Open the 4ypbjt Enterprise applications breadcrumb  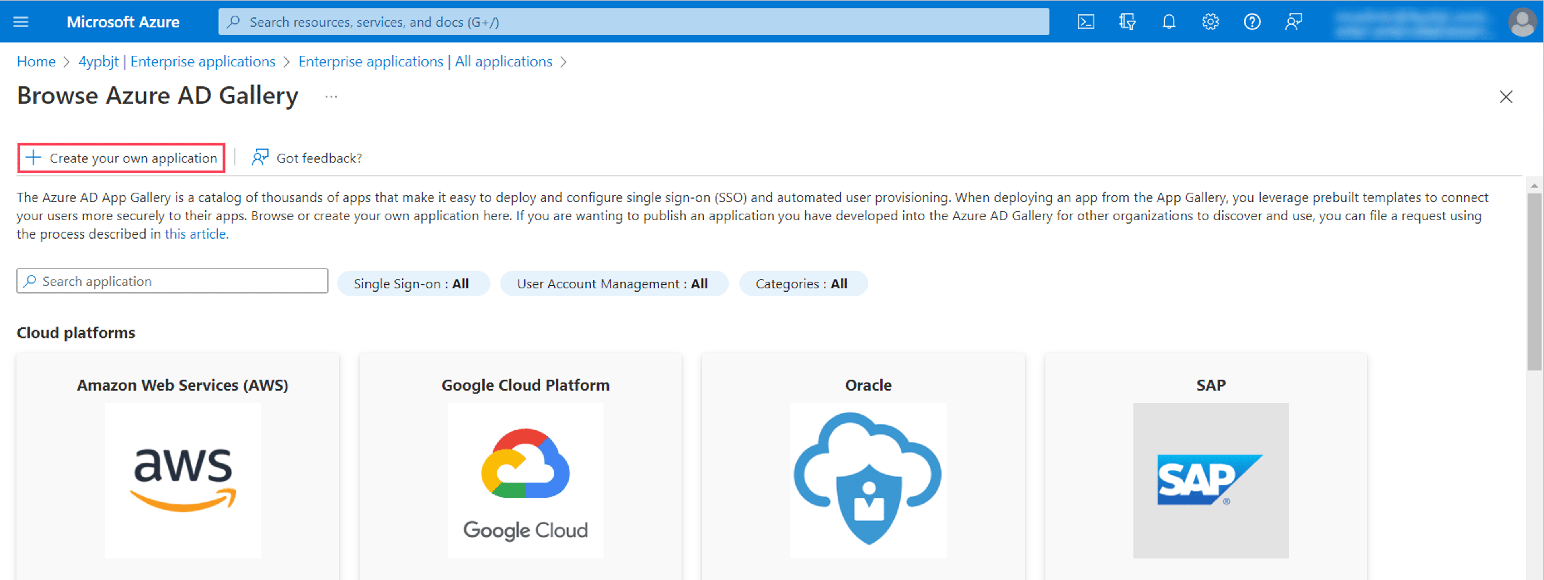click(177, 61)
